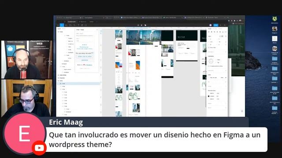Image resolution: width=282 pixels, height=158 pixels.
Task: Toggle the constrain proportions lock icon
Action: click(x=226, y=42)
